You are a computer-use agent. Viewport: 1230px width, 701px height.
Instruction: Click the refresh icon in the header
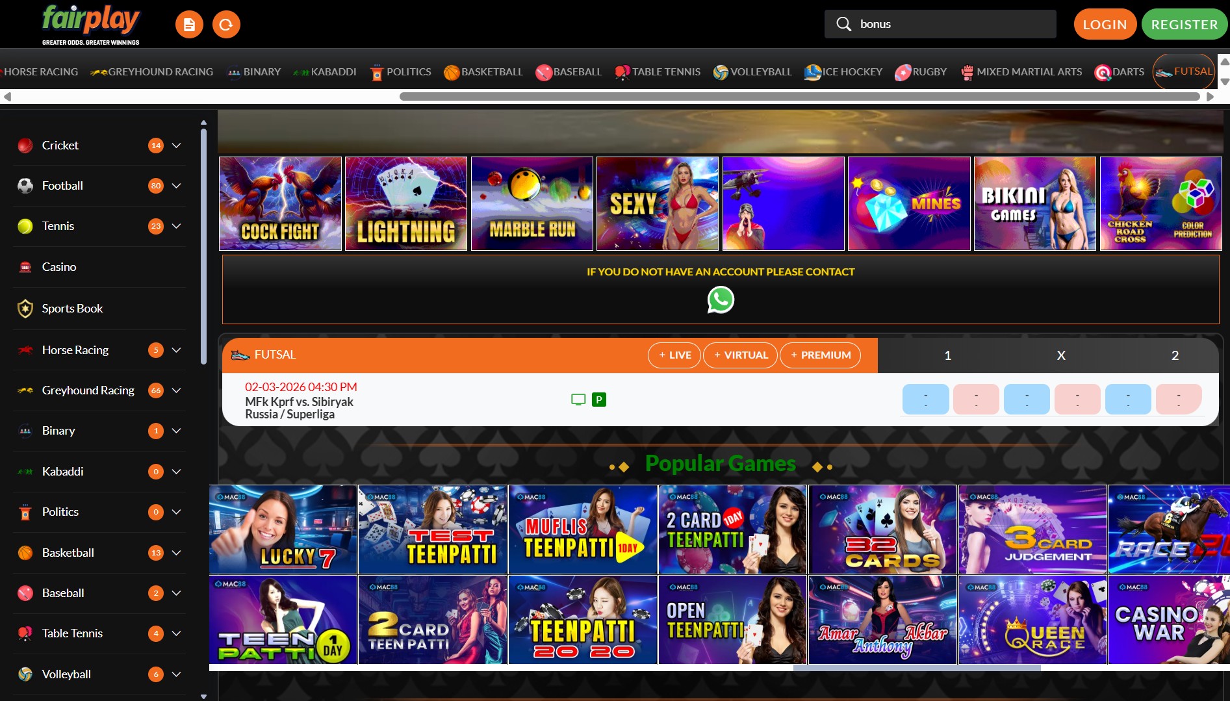(226, 23)
